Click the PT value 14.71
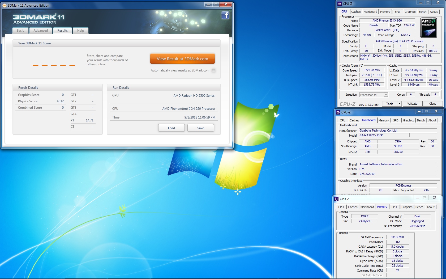 coord(89,120)
